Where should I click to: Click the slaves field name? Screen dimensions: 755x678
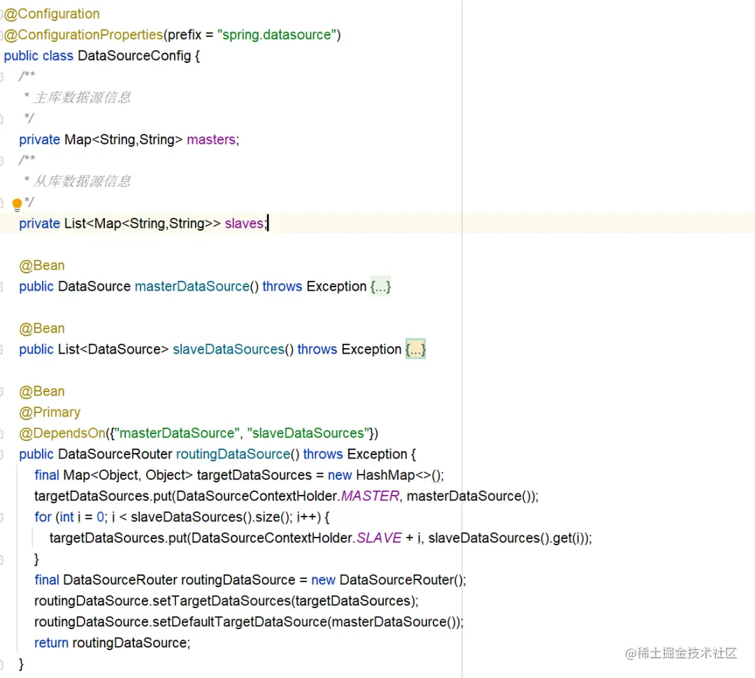click(244, 224)
